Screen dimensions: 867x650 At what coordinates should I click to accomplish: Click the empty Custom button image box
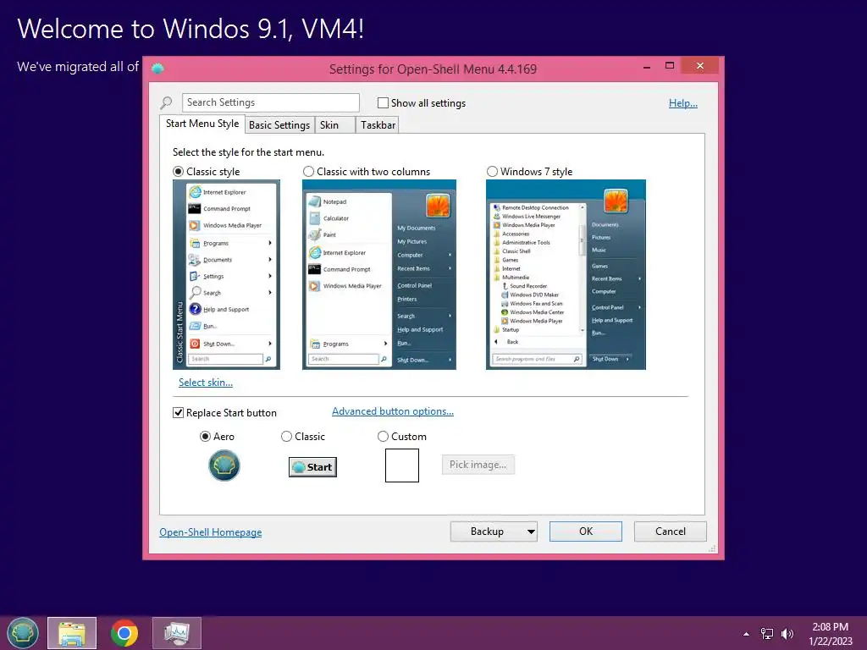click(402, 465)
